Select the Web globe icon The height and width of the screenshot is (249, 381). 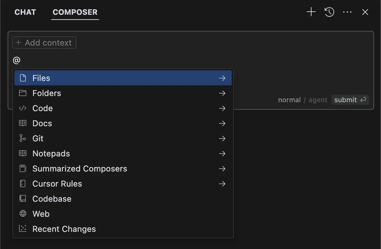coord(22,214)
